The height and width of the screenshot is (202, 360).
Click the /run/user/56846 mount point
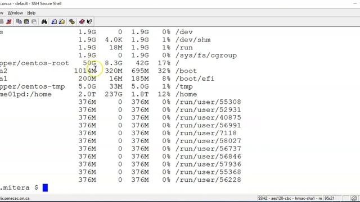point(208,157)
